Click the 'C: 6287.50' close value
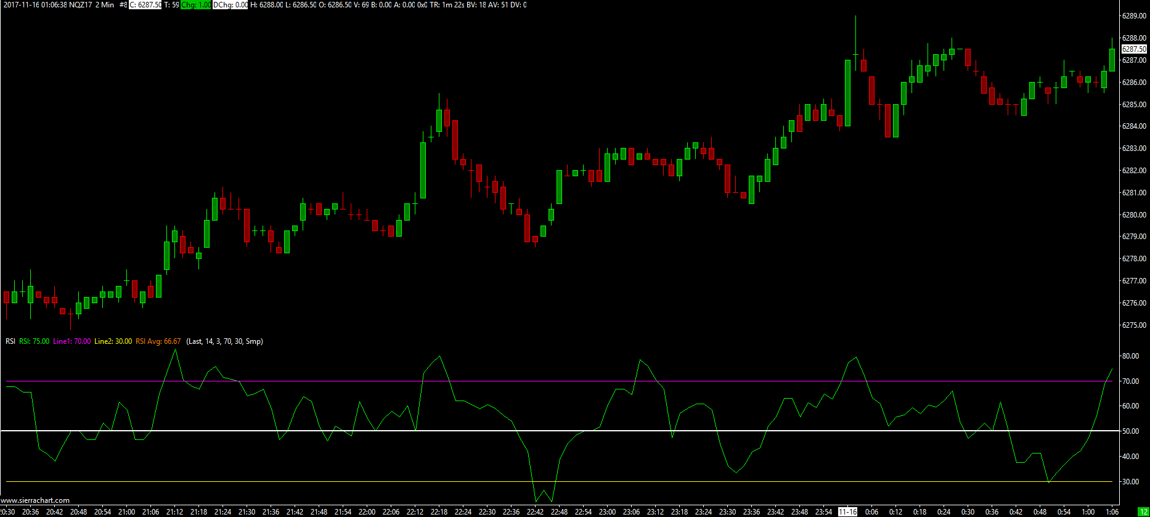 145,5
